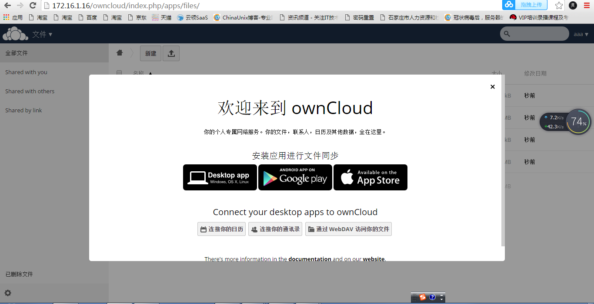Open the 京东 bookmark

point(137,18)
